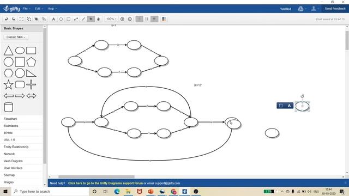Click the ungroup shapes toolbar icon
349x196 pixels.
click(29, 19)
